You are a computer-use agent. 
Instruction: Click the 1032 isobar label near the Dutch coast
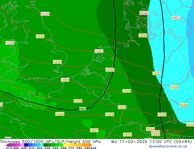pyautogui.click(x=99, y=51)
